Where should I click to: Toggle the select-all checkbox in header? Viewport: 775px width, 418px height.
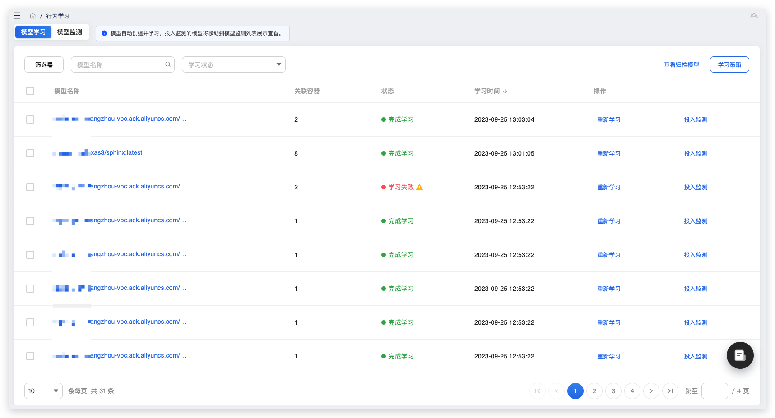(x=30, y=91)
